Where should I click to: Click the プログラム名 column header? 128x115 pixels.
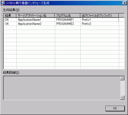pos(68,16)
